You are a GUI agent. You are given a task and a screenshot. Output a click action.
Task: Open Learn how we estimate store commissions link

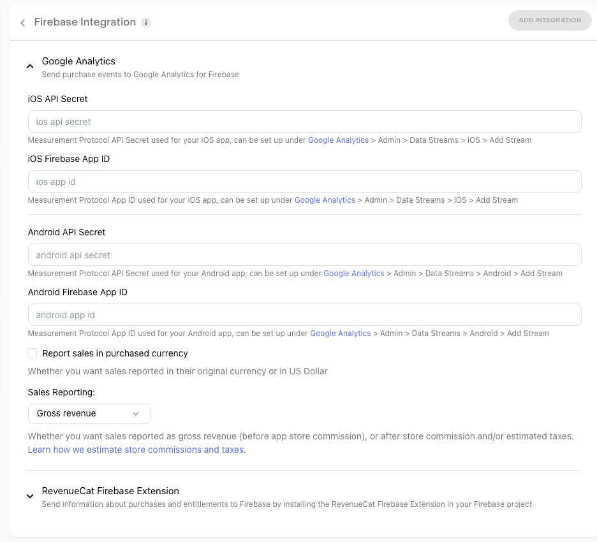pos(136,450)
